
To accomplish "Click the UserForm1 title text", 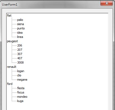I will tap(10, 5).
